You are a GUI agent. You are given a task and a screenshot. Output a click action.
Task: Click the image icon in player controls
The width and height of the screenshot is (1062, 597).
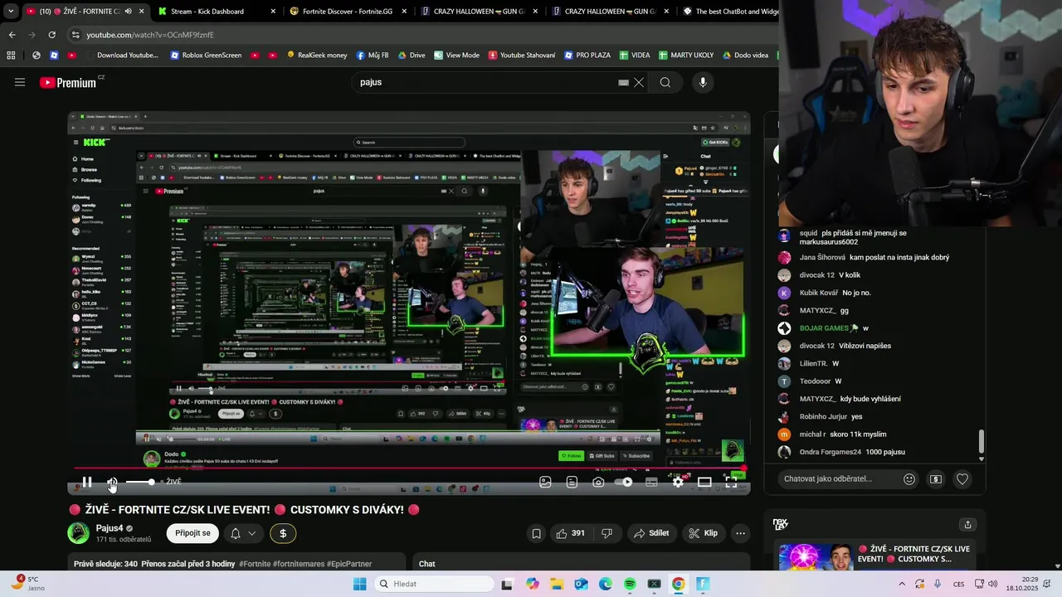pyautogui.click(x=545, y=482)
